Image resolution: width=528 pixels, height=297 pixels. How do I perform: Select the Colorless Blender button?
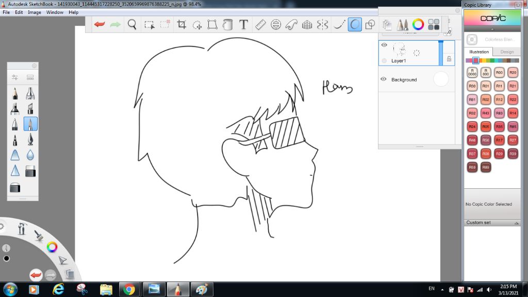pyautogui.click(x=472, y=39)
